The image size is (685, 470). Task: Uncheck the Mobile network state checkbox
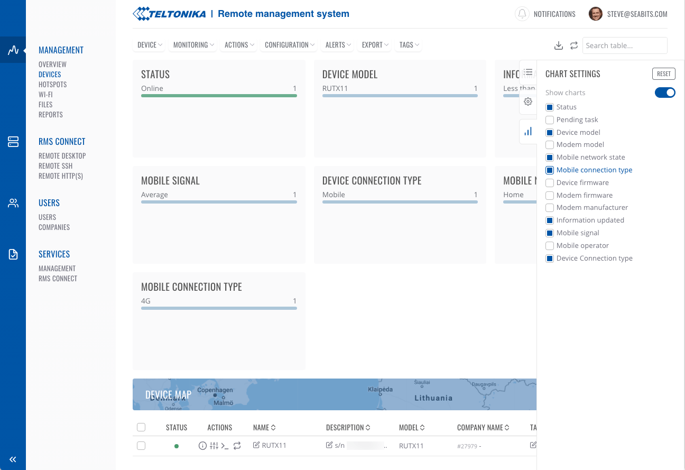[x=550, y=157]
